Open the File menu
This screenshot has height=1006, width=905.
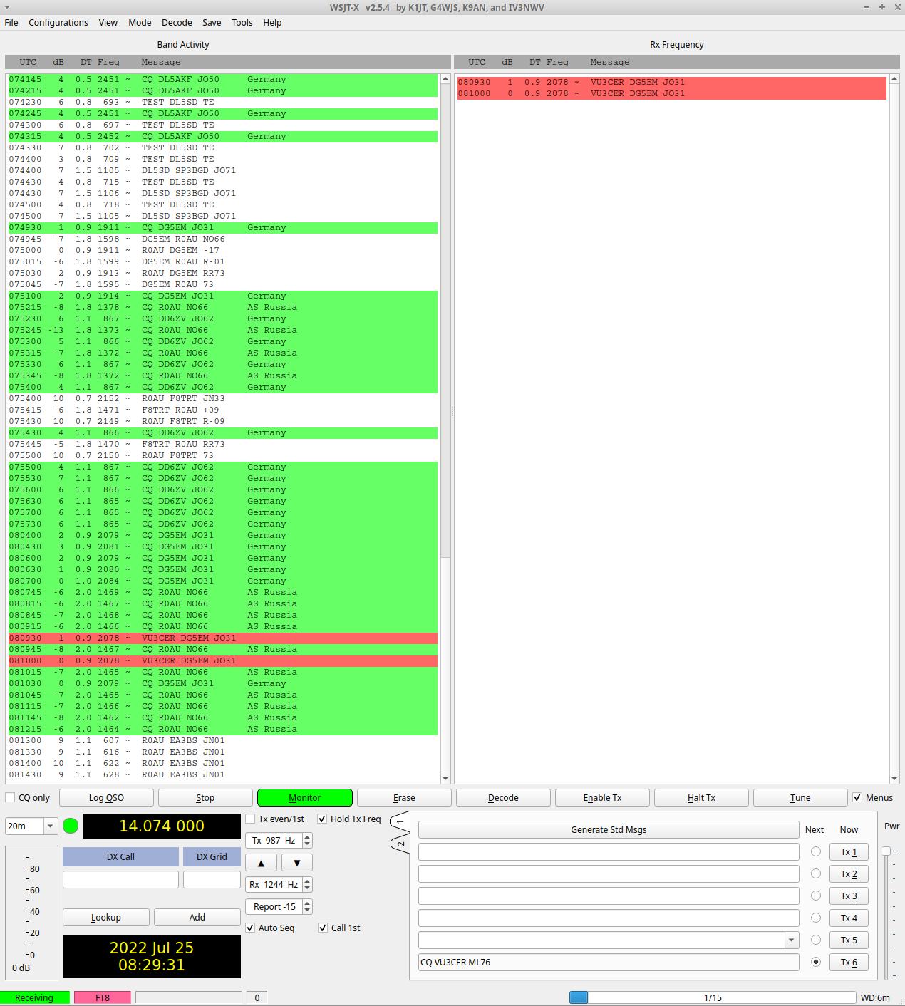11,22
